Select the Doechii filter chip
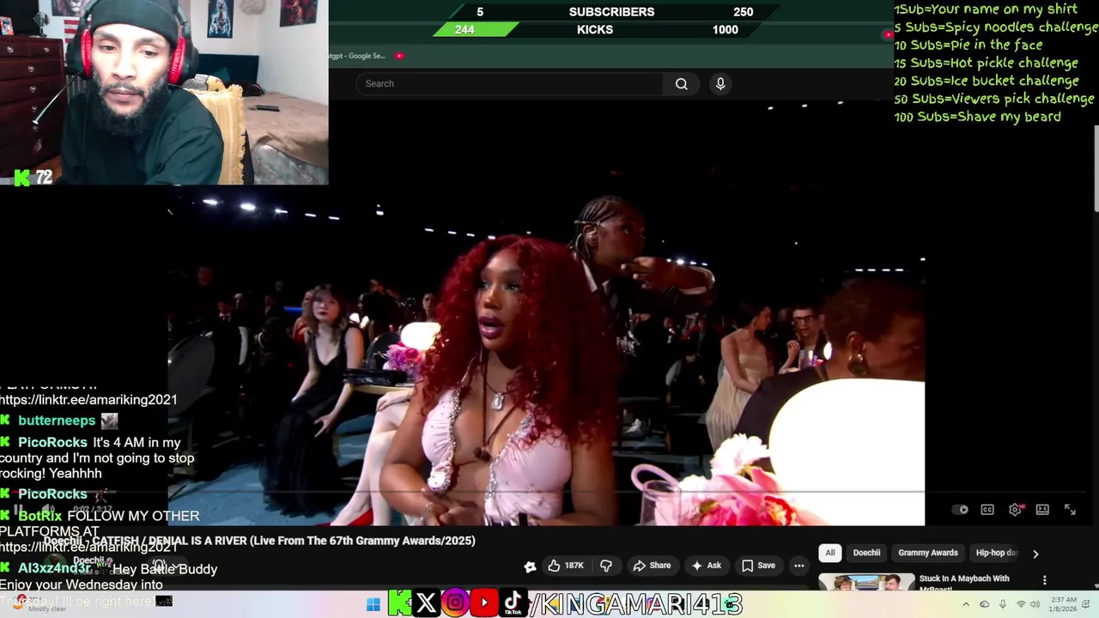Screen dimensions: 1099x618 tap(866, 553)
